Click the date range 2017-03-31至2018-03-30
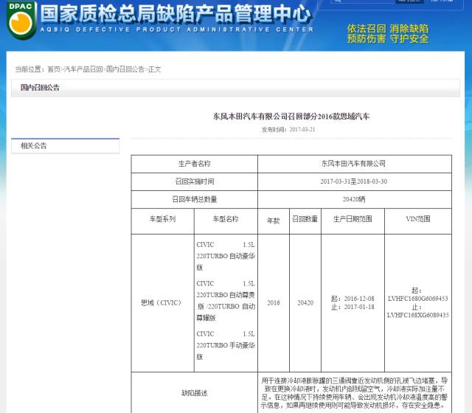472x413 pixels. click(x=354, y=181)
